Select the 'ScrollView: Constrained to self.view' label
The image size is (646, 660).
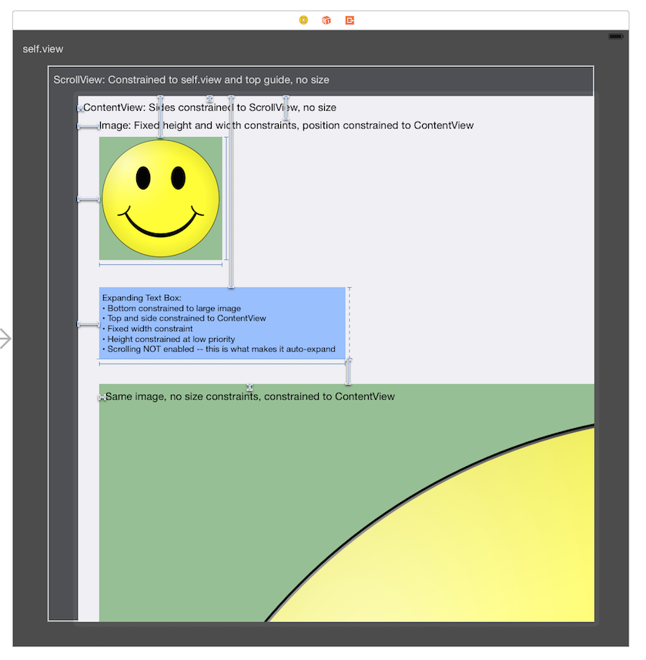tap(191, 80)
